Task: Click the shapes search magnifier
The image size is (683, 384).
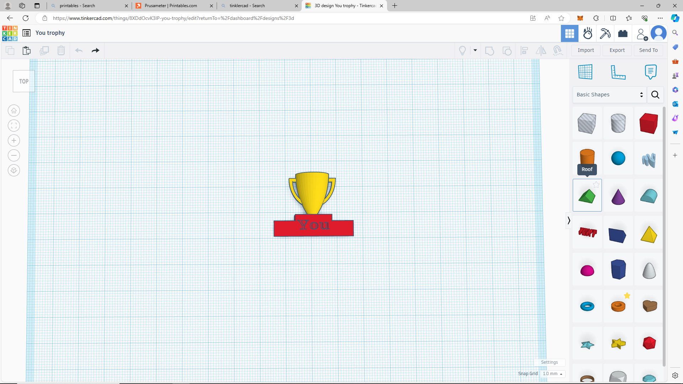Action: point(655,95)
